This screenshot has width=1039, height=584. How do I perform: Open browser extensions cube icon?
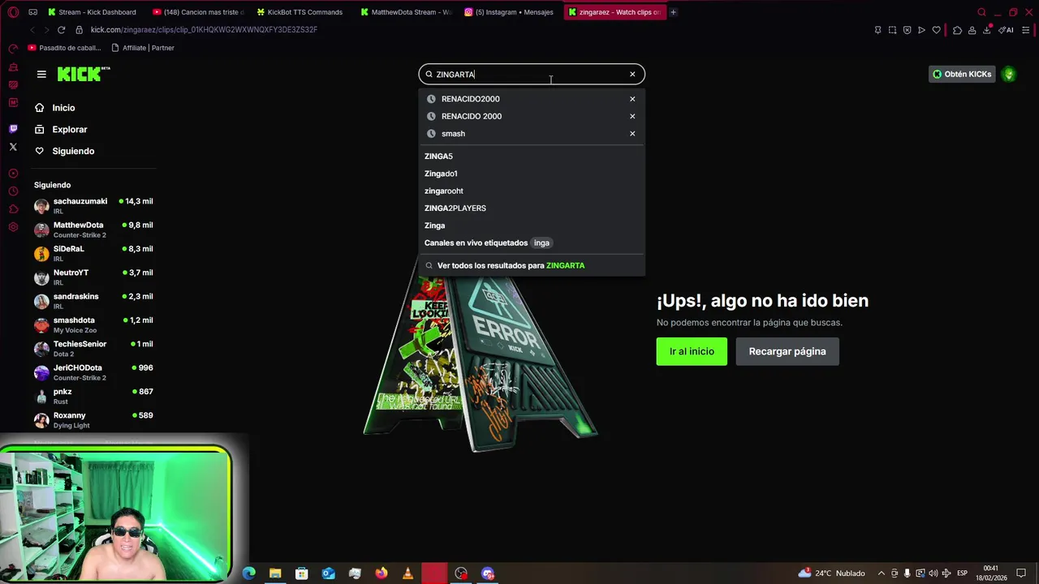[x=957, y=30]
